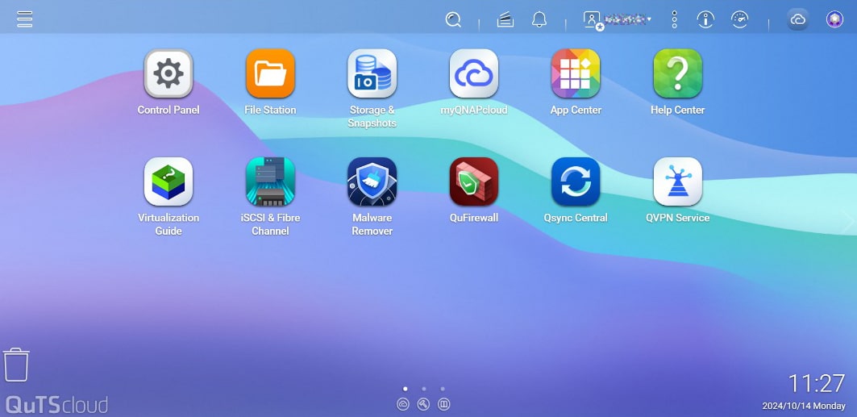Launch iSCSI & Fibre Channel
Screen dimensions: 857x417
pos(270,181)
